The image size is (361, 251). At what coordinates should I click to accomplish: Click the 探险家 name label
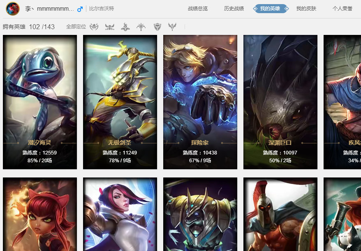click(199, 143)
